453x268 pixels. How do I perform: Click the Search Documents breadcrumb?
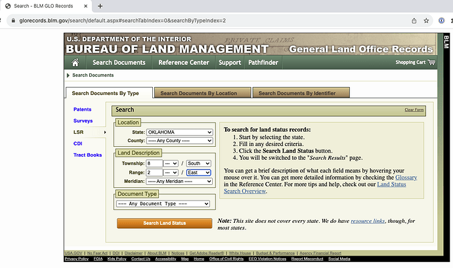point(93,75)
